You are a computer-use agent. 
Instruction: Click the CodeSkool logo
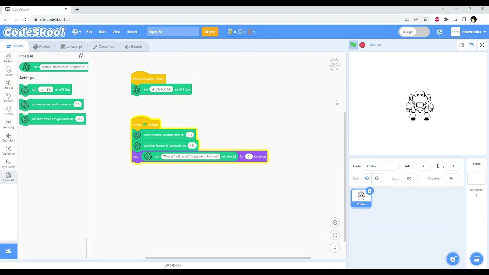(34, 32)
